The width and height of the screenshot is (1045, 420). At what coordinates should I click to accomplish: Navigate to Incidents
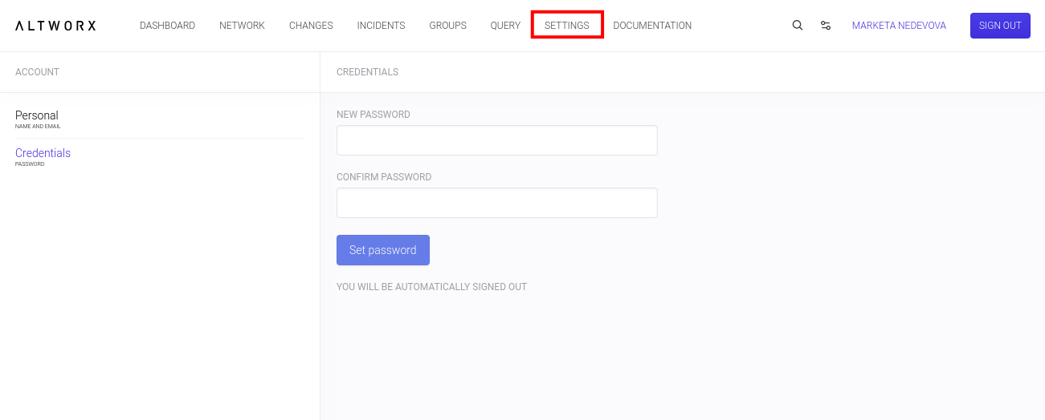381,26
